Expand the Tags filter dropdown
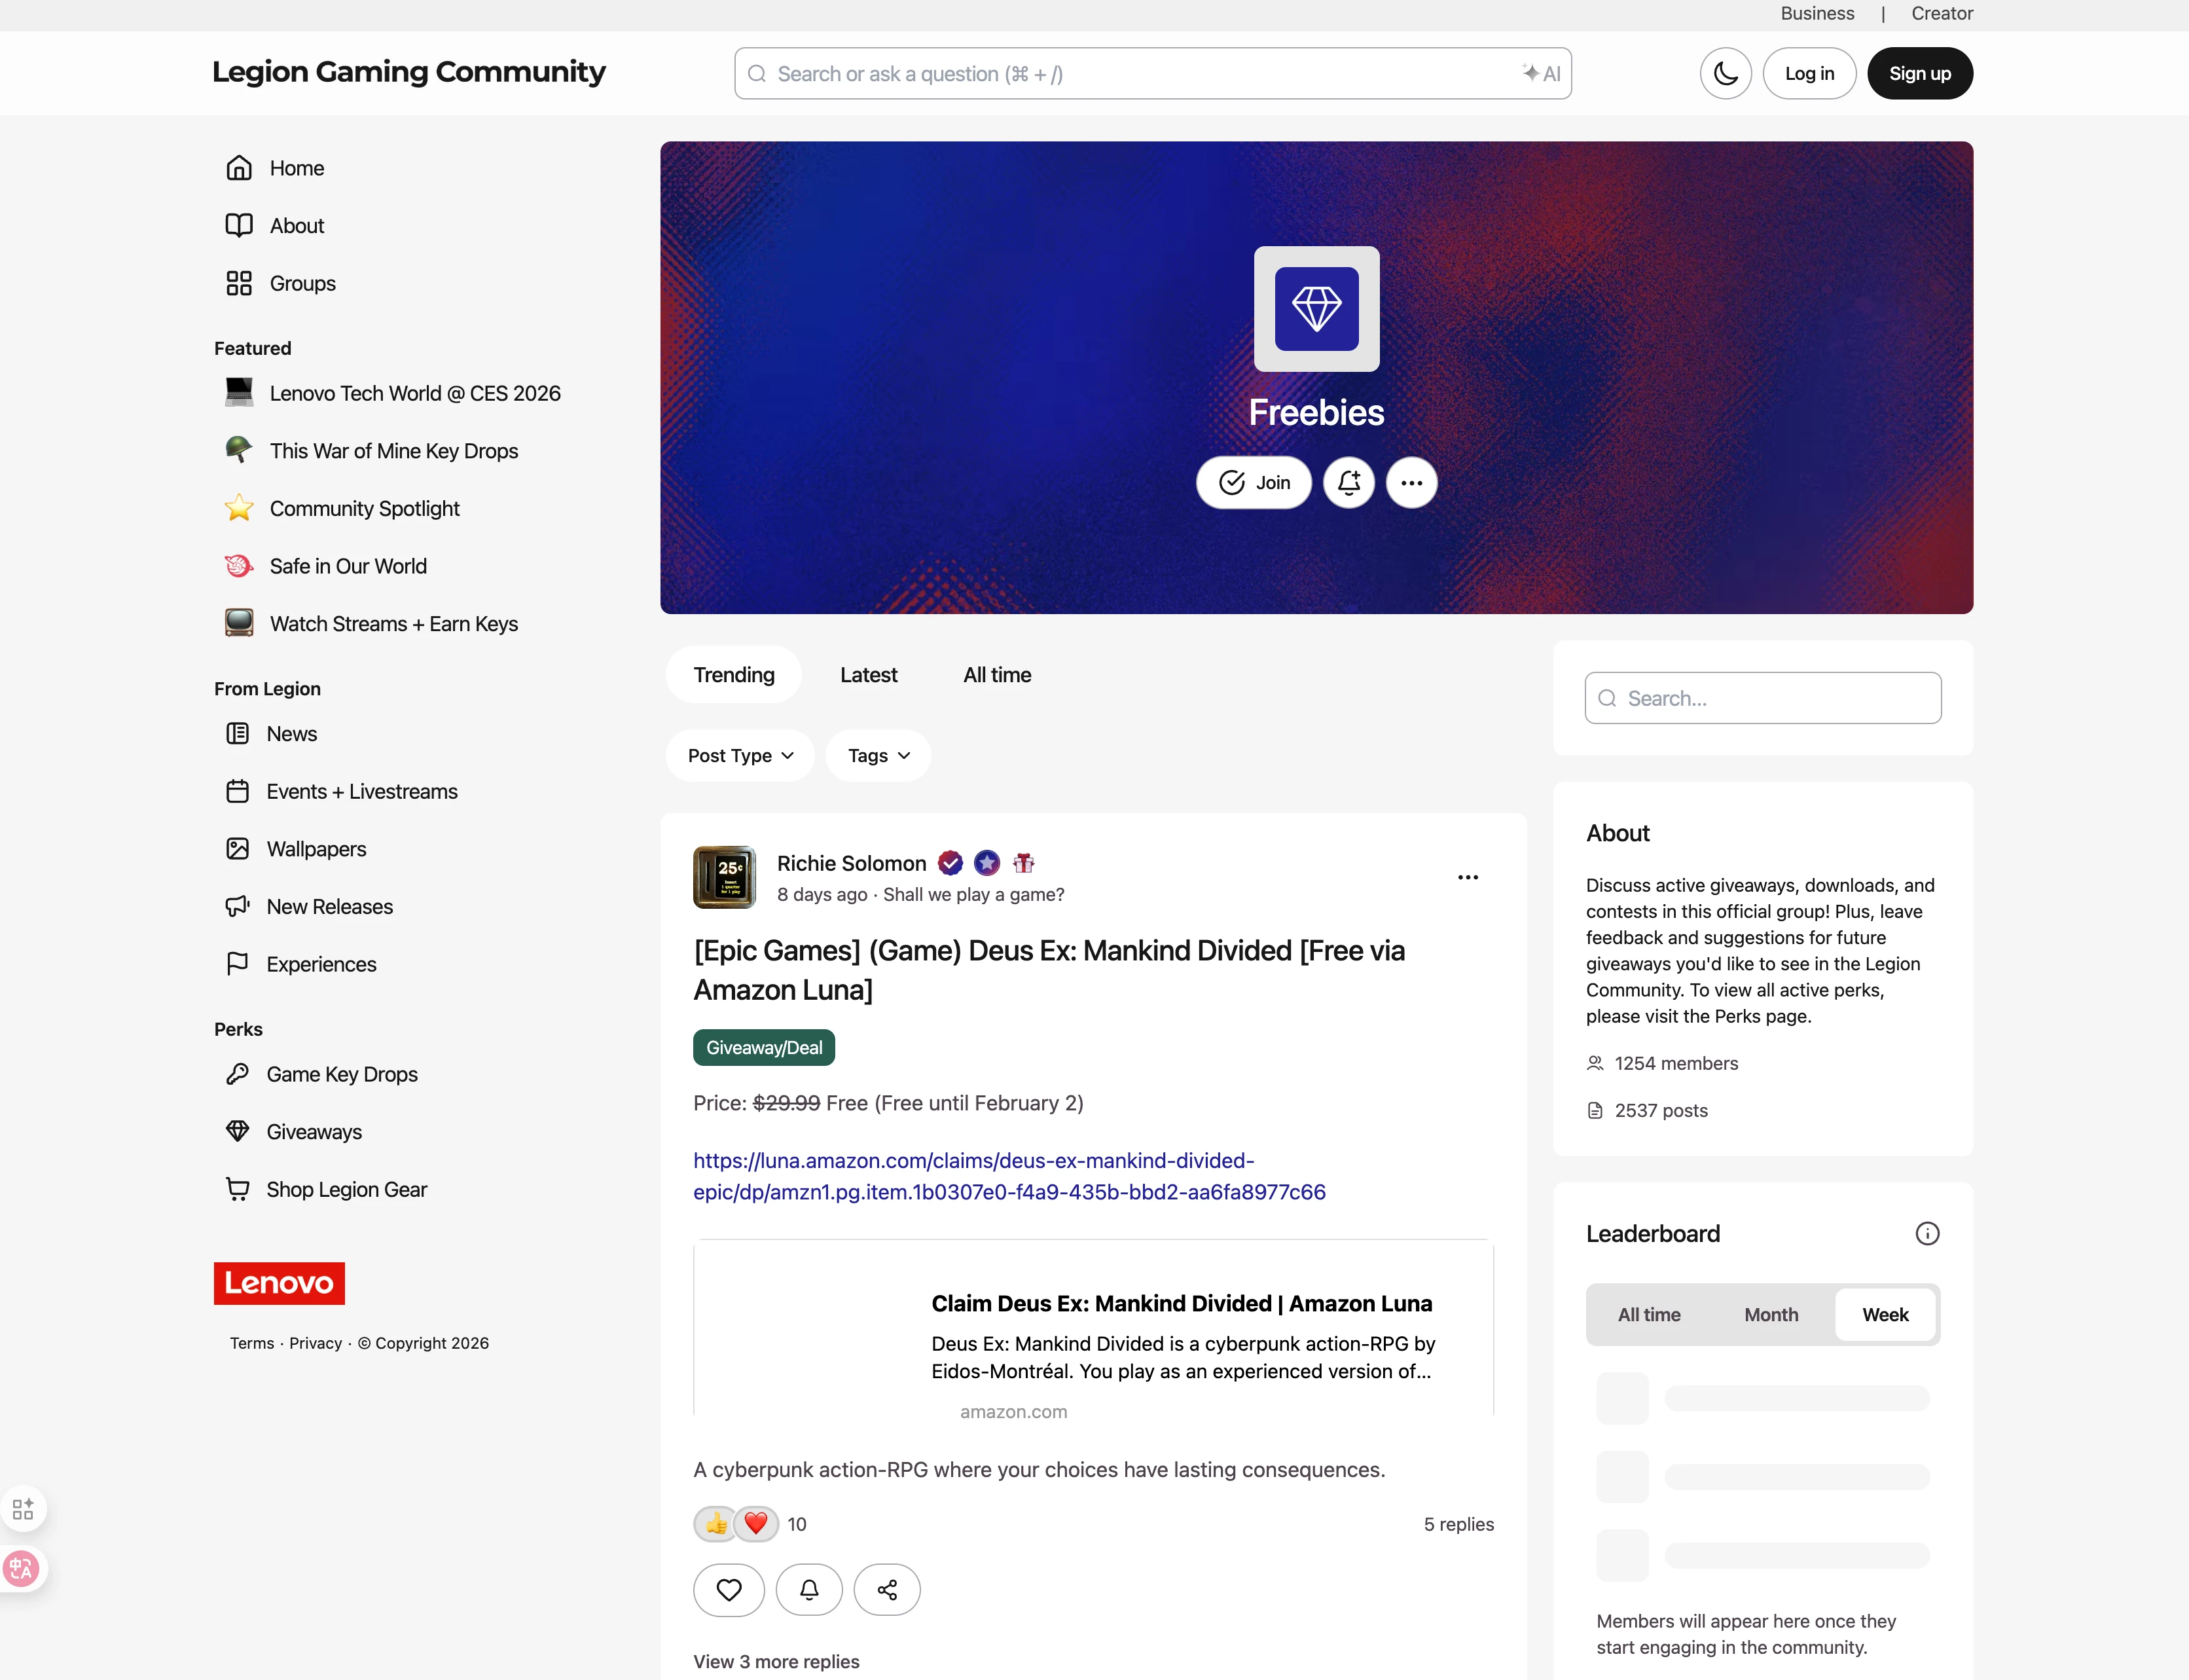 click(878, 755)
